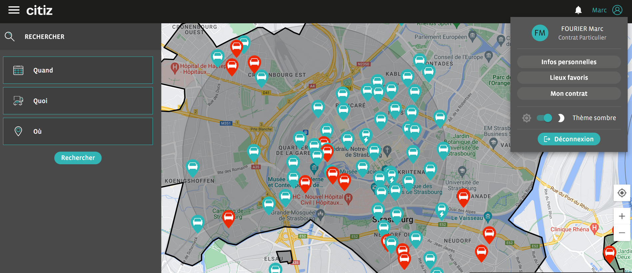Click the Université de Strasbourg graduation icon
632x273 pixels.
tap(462, 172)
